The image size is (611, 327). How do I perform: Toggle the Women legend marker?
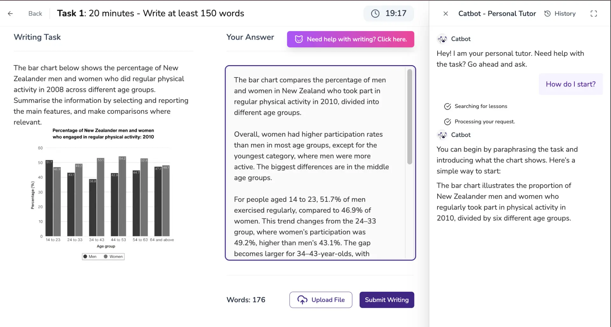106,256
